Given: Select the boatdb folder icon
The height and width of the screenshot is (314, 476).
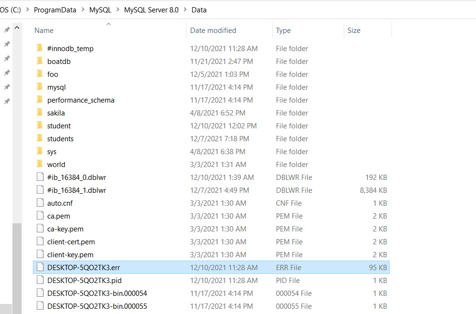Looking at the screenshot, I should (x=40, y=62).
